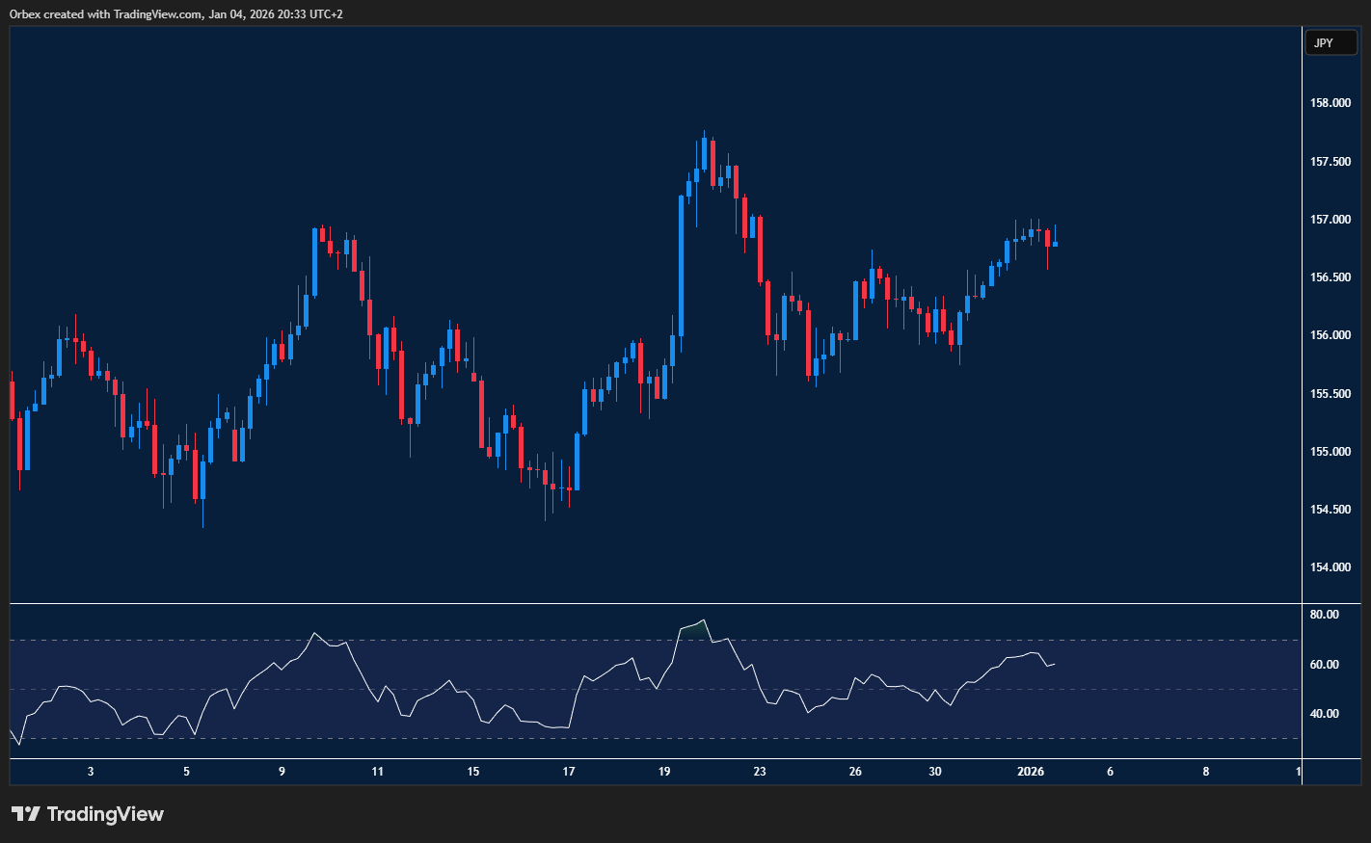Select the 154.000 price axis label
Viewport: 1371px width, 843px height.
tap(1330, 567)
